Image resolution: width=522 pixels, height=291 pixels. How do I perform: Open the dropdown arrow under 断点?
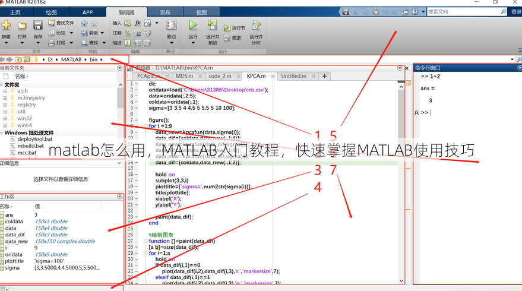pos(172,43)
